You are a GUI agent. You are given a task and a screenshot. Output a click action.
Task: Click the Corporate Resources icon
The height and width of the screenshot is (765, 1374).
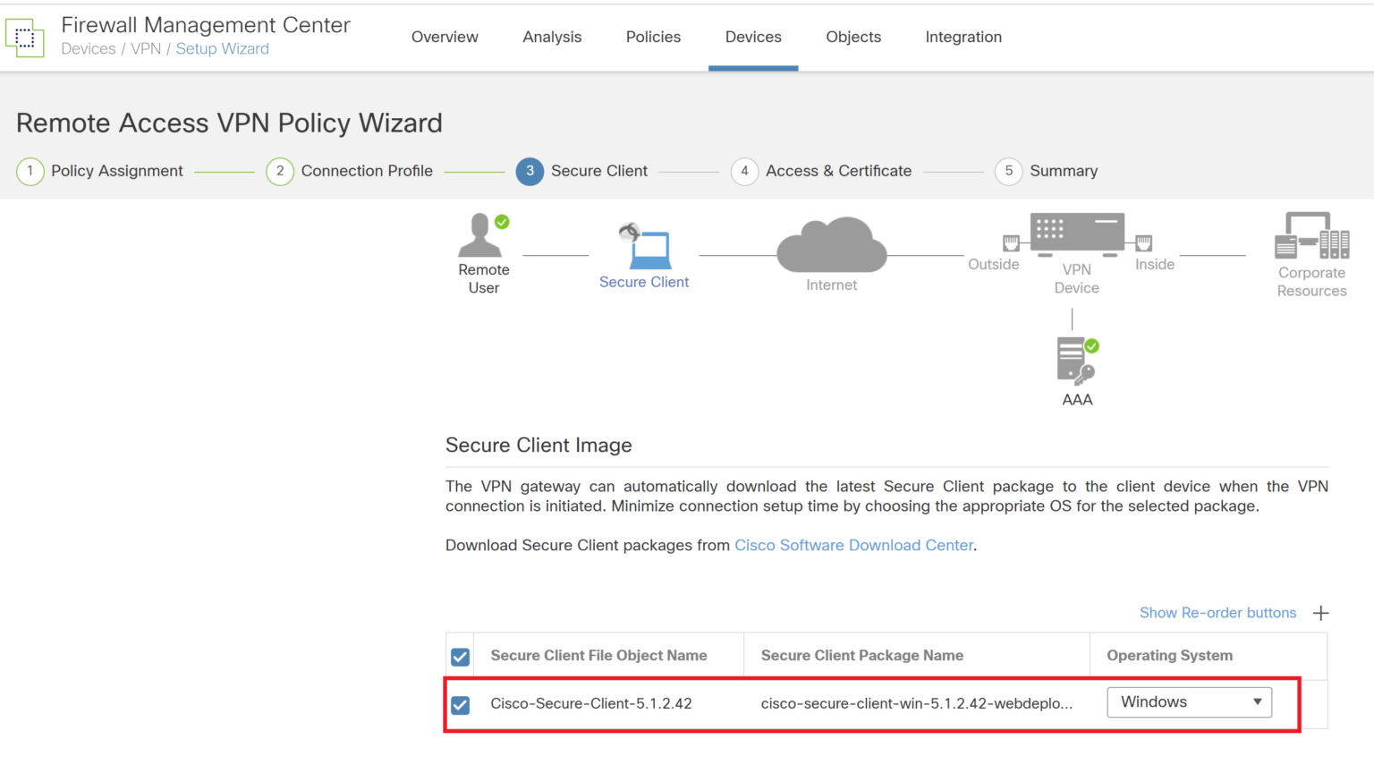click(x=1311, y=241)
